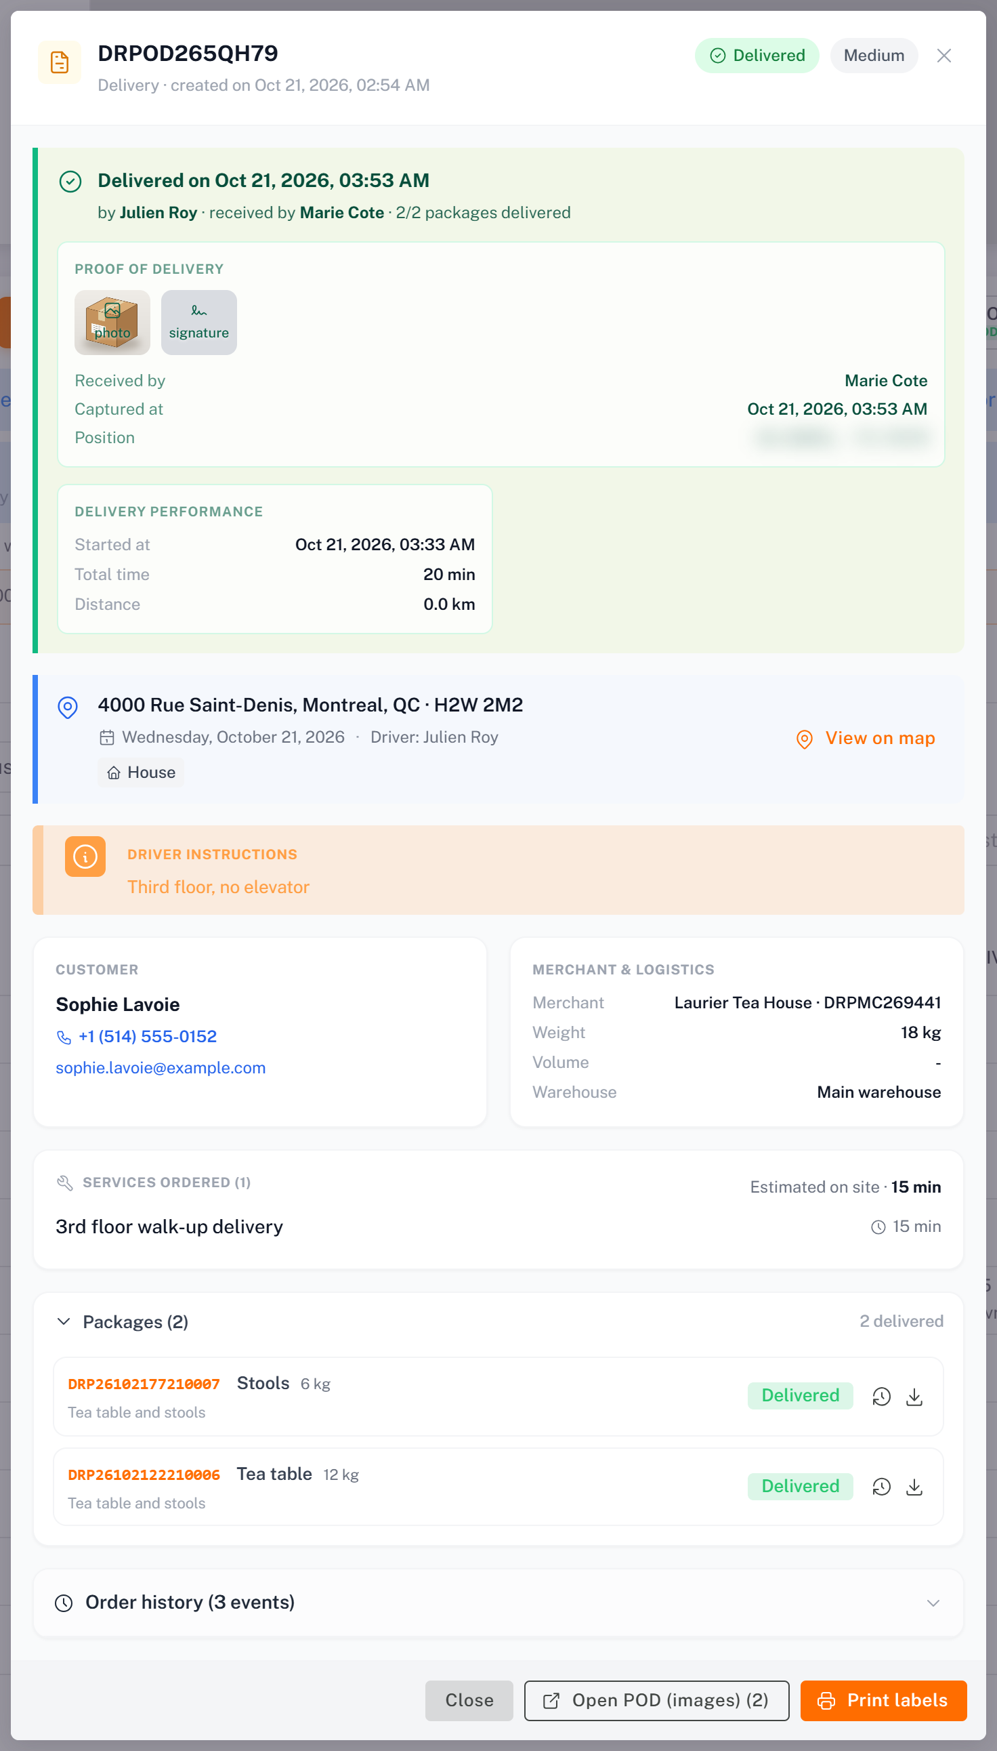Image resolution: width=997 pixels, height=1751 pixels.
Task: Click the Medium priority badge
Action: 874,56
